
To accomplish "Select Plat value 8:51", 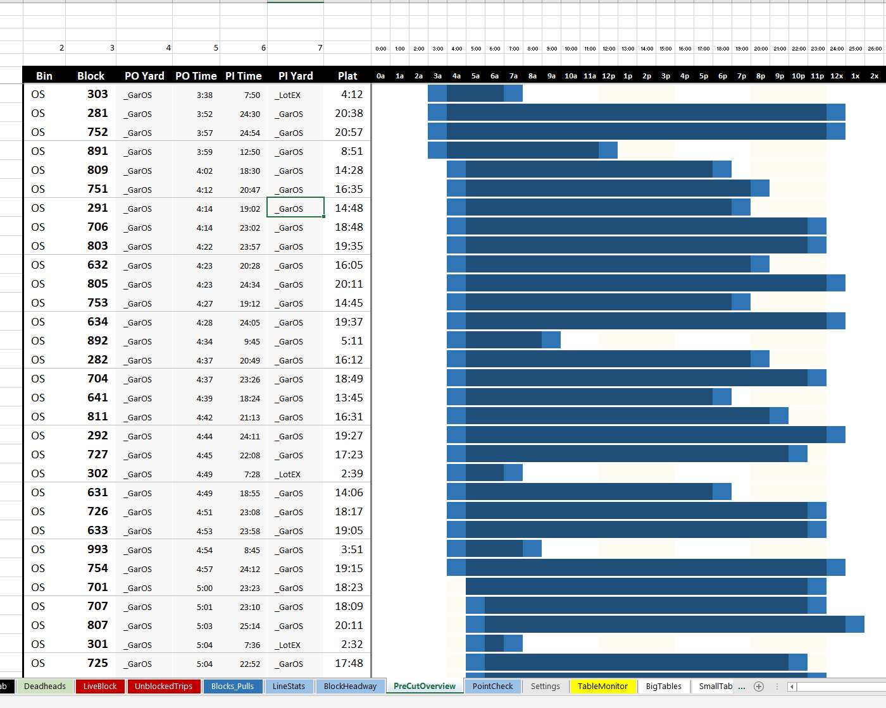I will tap(347, 151).
